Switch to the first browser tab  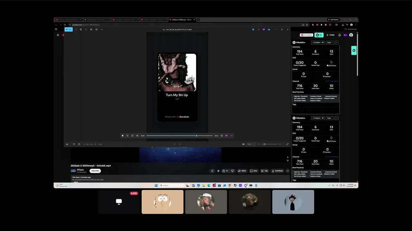pyautogui.click(x=68, y=20)
